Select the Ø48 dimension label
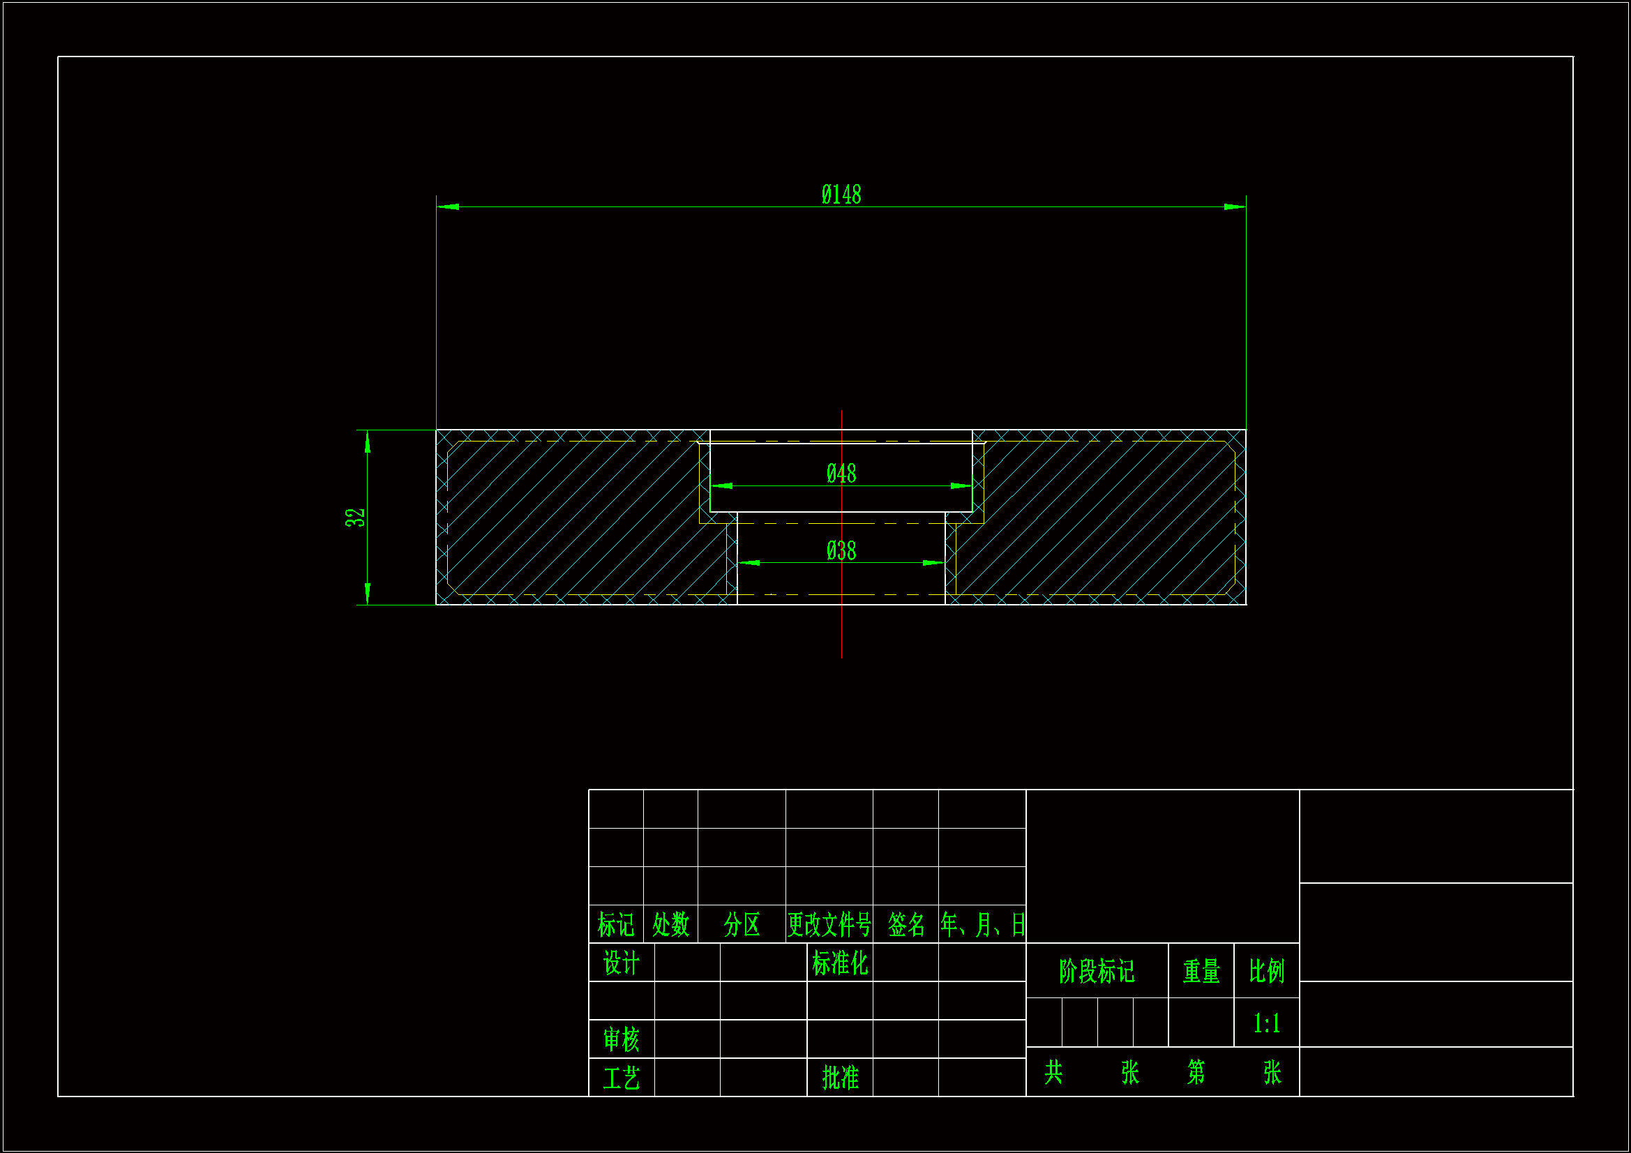Image resolution: width=1631 pixels, height=1153 pixels. (841, 474)
